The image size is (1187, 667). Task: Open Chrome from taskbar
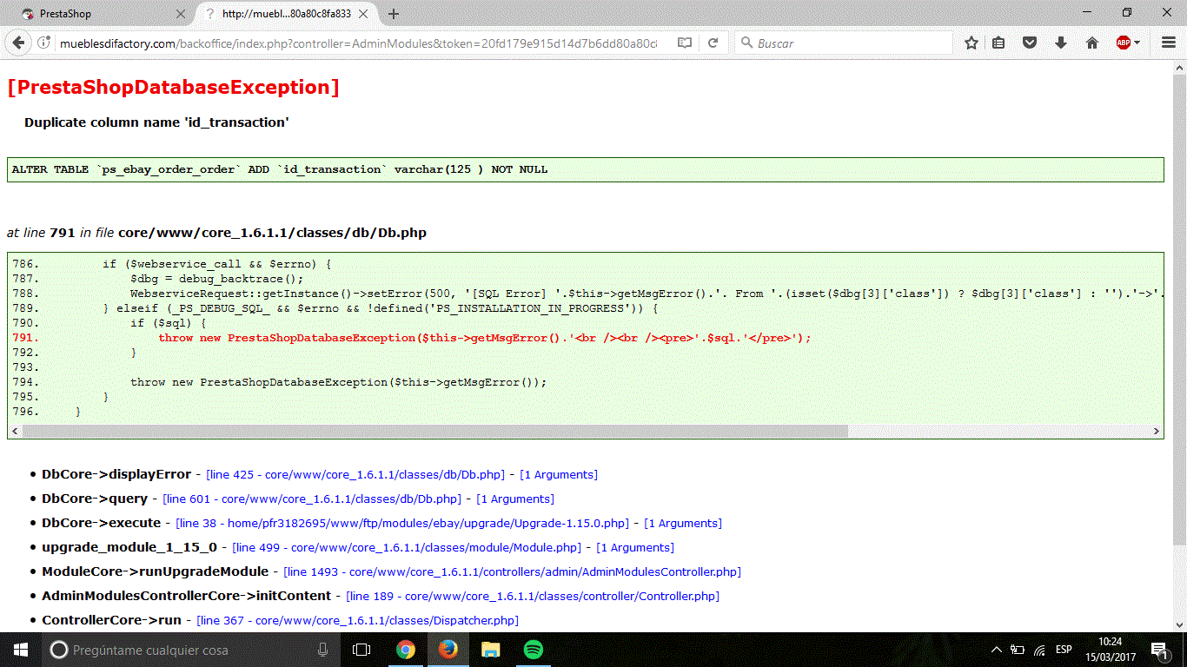point(406,650)
